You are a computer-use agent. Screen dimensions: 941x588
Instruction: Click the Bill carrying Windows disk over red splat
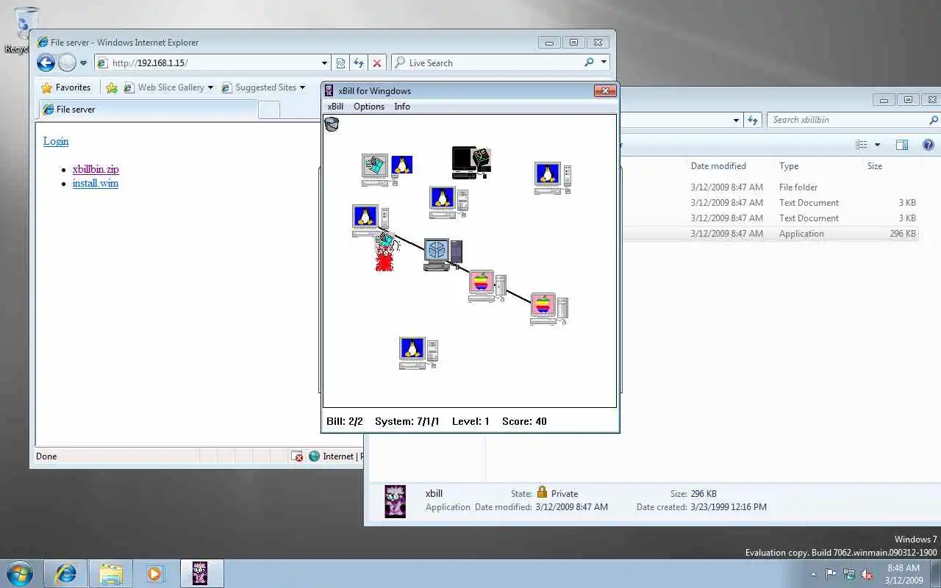[385, 250]
